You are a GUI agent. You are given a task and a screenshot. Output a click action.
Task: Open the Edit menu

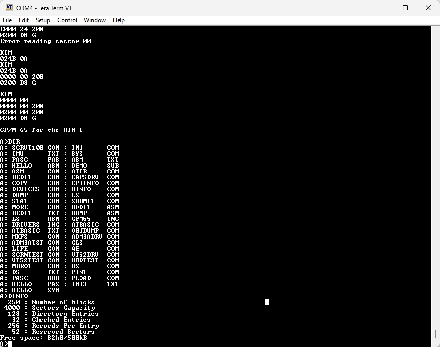[24, 20]
